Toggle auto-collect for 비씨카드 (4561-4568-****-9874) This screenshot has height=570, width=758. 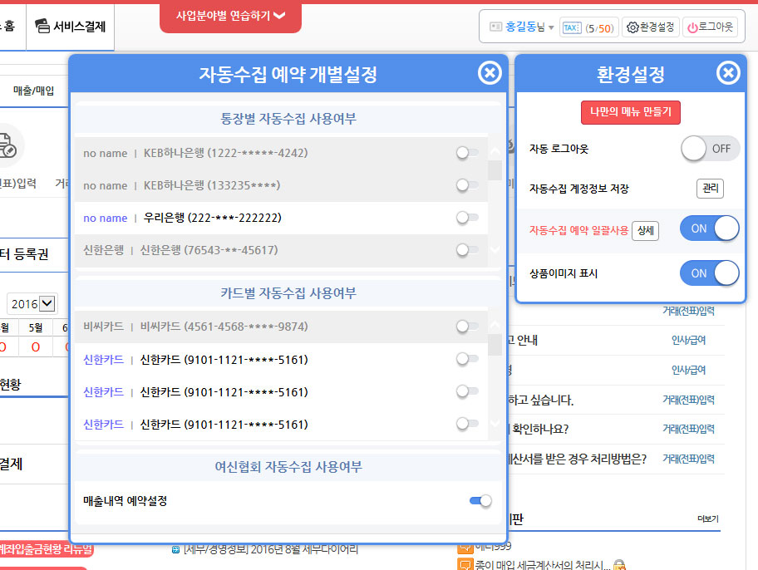[466, 327]
